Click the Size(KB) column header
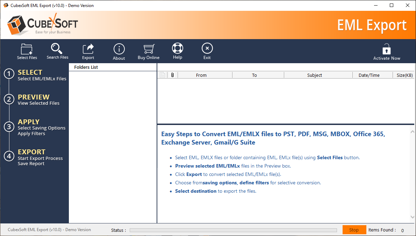 [x=404, y=75]
